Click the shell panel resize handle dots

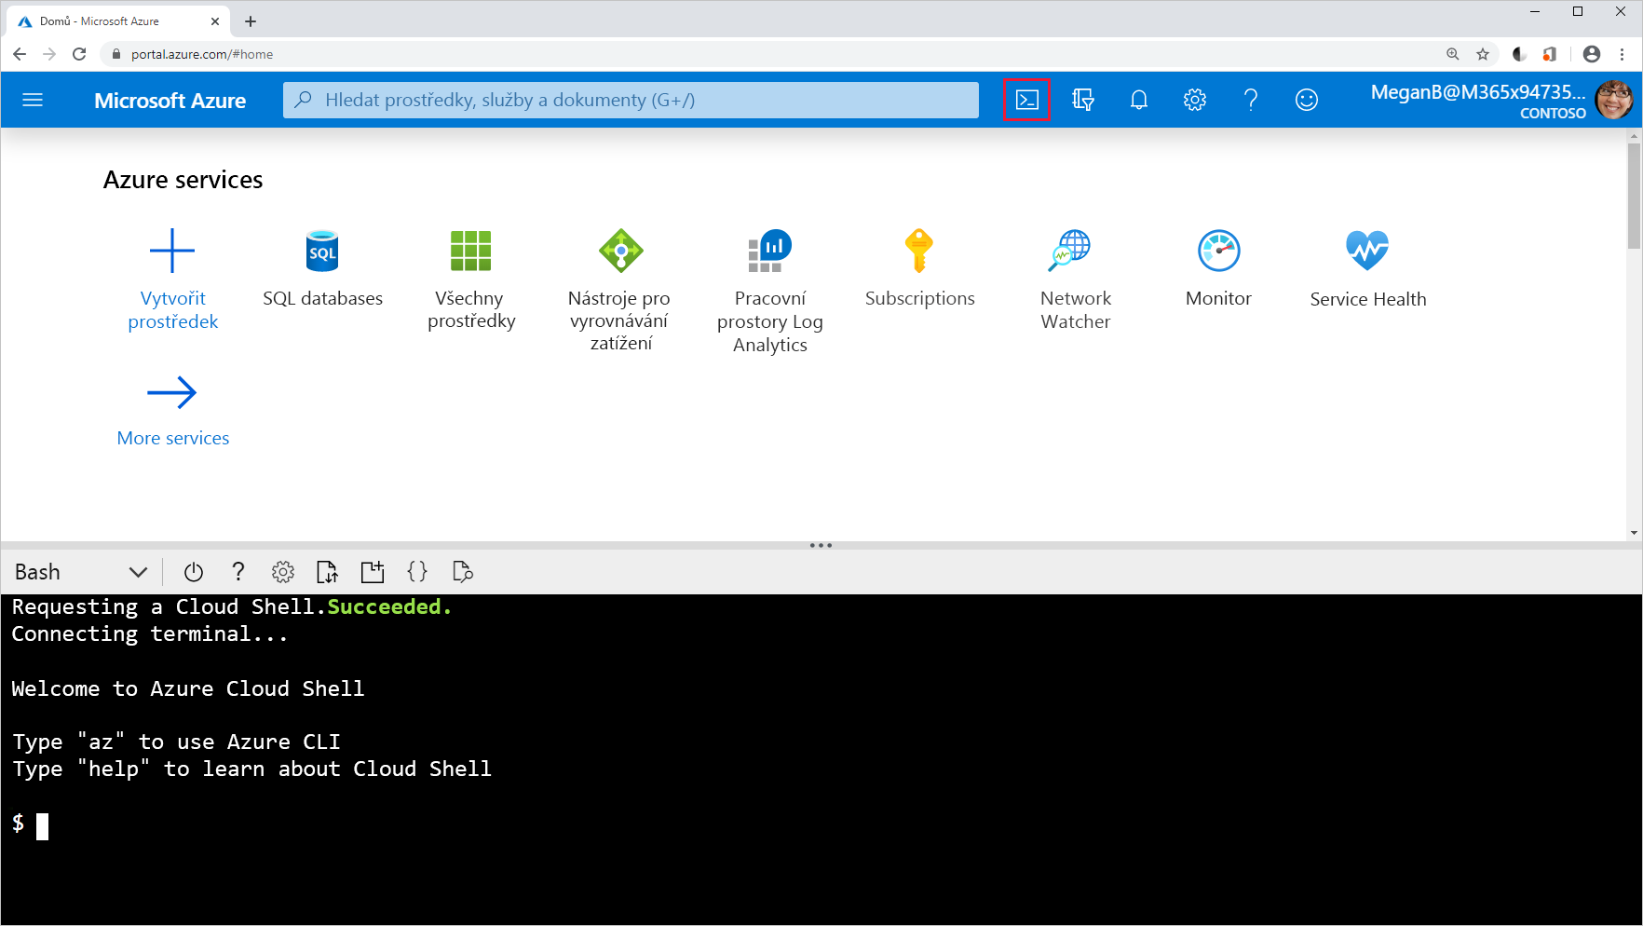[821, 545]
